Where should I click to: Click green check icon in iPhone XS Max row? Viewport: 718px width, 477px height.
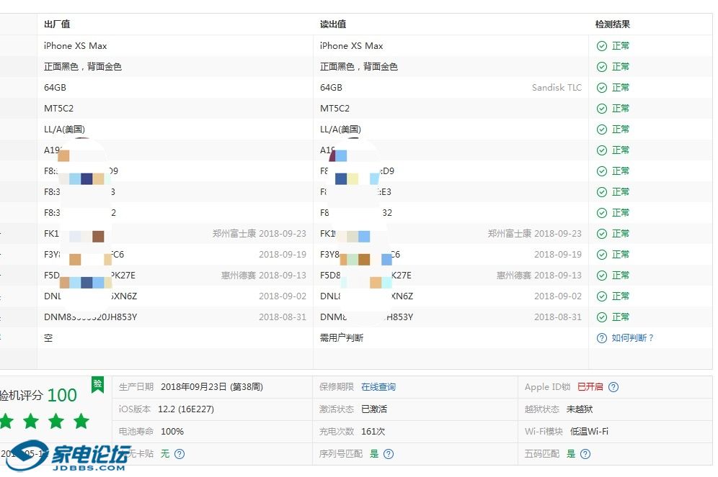pyautogui.click(x=602, y=46)
